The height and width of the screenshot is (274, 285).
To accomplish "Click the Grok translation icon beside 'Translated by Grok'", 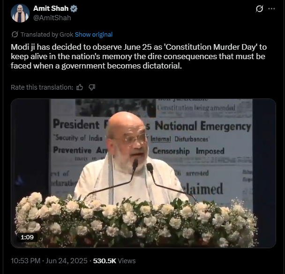I will (x=15, y=34).
